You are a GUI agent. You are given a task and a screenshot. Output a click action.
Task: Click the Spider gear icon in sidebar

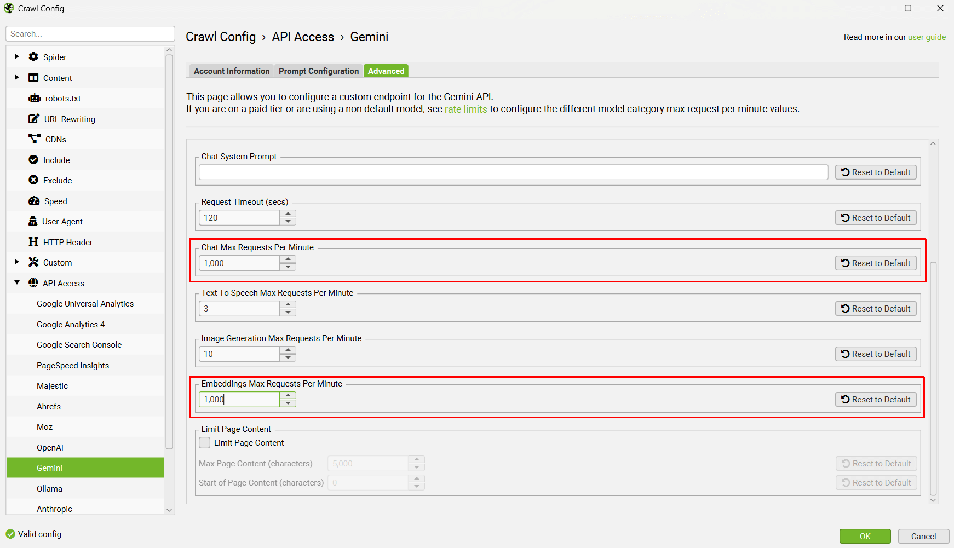[33, 57]
